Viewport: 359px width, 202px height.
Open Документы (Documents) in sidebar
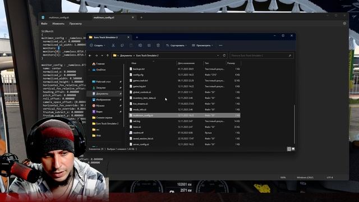[100, 94]
